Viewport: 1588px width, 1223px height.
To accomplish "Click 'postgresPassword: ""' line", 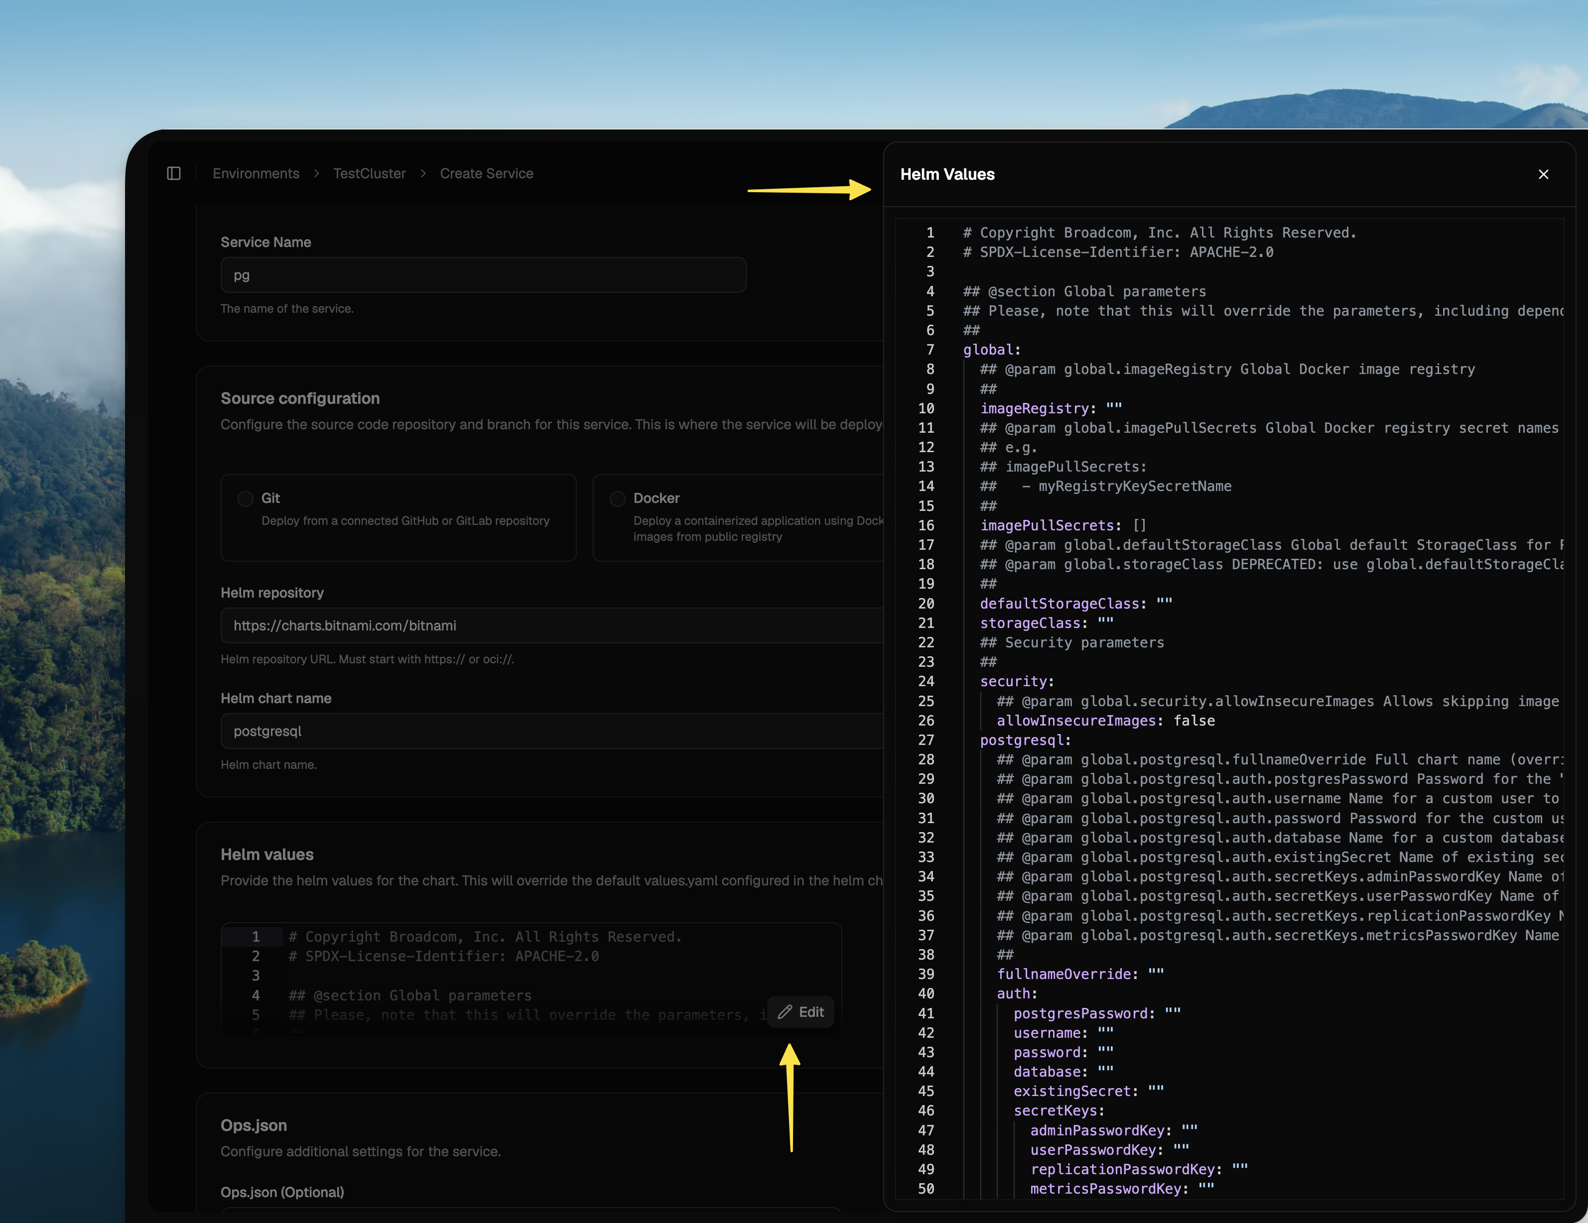I will (x=1096, y=1013).
